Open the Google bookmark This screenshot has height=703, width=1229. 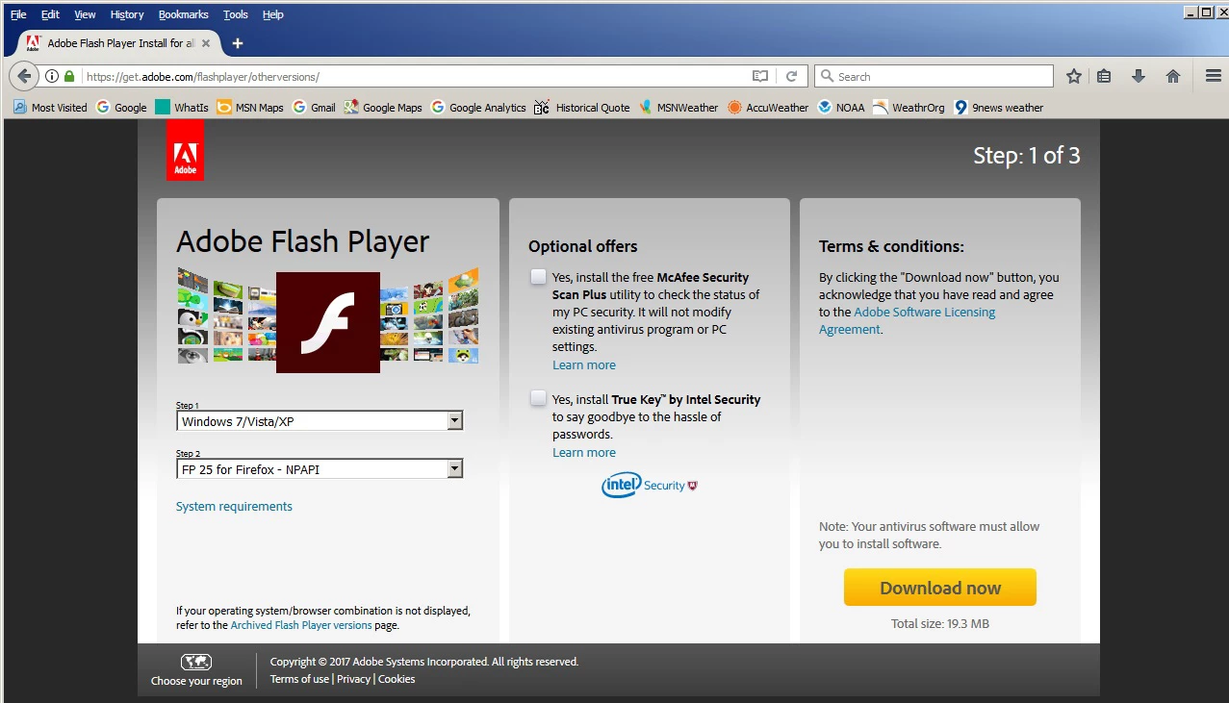(x=121, y=108)
